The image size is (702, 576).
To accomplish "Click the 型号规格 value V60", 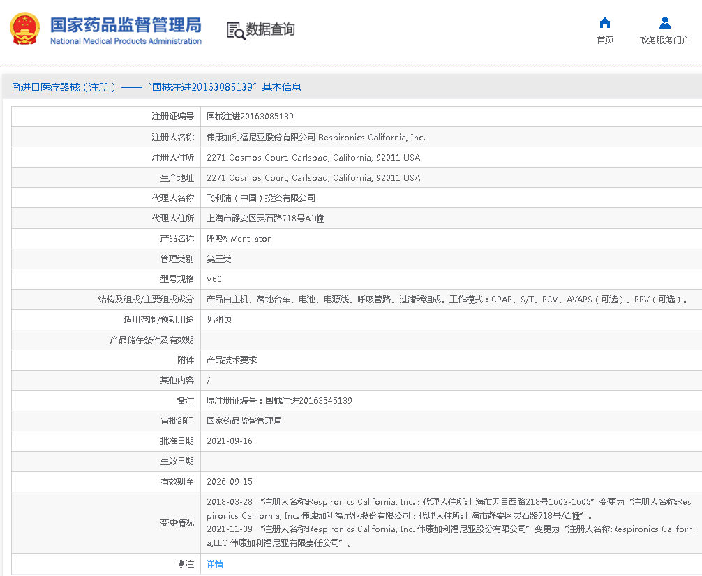I will (x=214, y=279).
